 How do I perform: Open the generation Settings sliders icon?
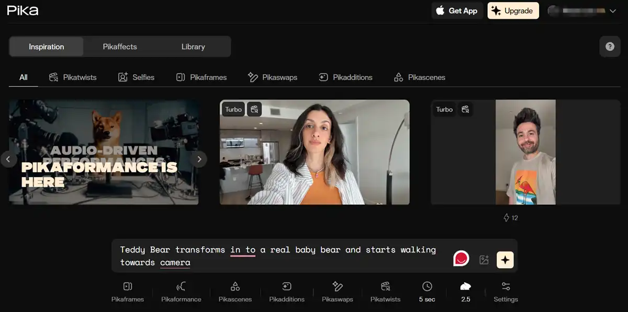click(505, 292)
